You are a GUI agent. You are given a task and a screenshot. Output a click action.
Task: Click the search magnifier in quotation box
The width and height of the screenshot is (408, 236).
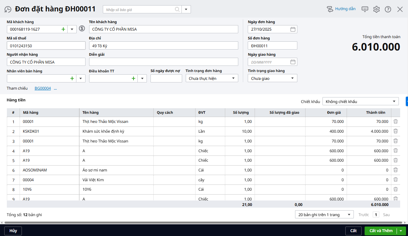pos(177,9)
